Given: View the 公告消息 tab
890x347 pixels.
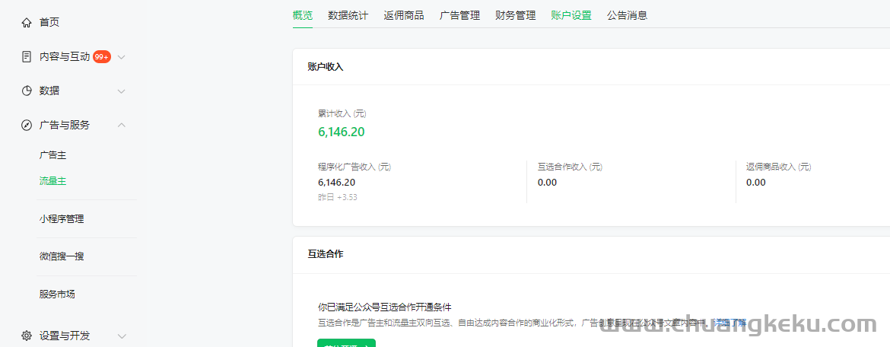Looking at the screenshot, I should 627,15.
